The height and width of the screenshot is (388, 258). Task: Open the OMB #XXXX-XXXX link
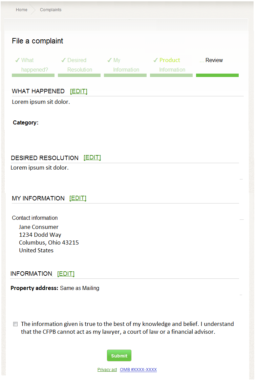(138, 370)
